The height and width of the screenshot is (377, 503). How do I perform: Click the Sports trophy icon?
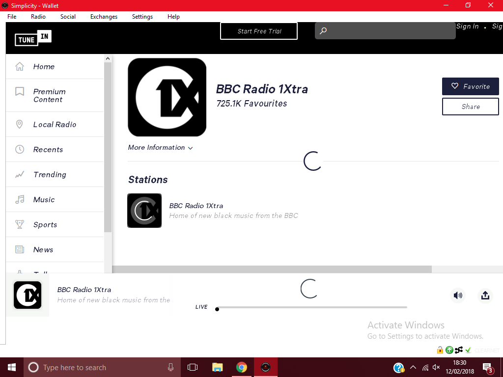click(x=20, y=224)
